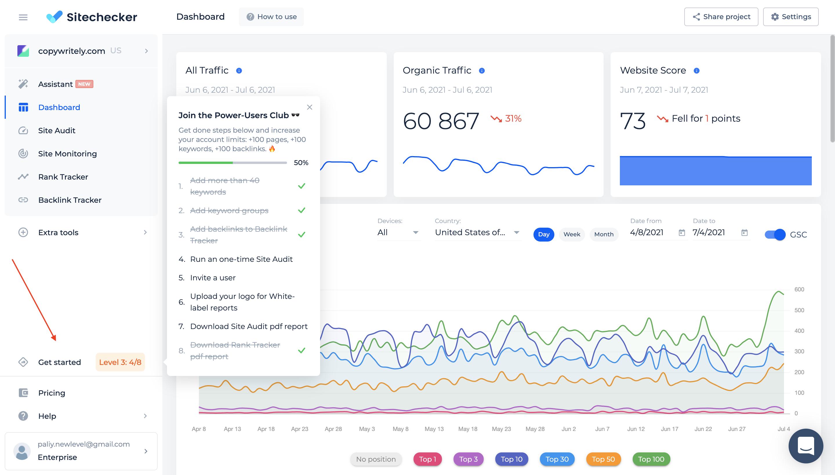The width and height of the screenshot is (835, 475).
Task: Open the Rank Tracker section
Action: pos(81,177)
